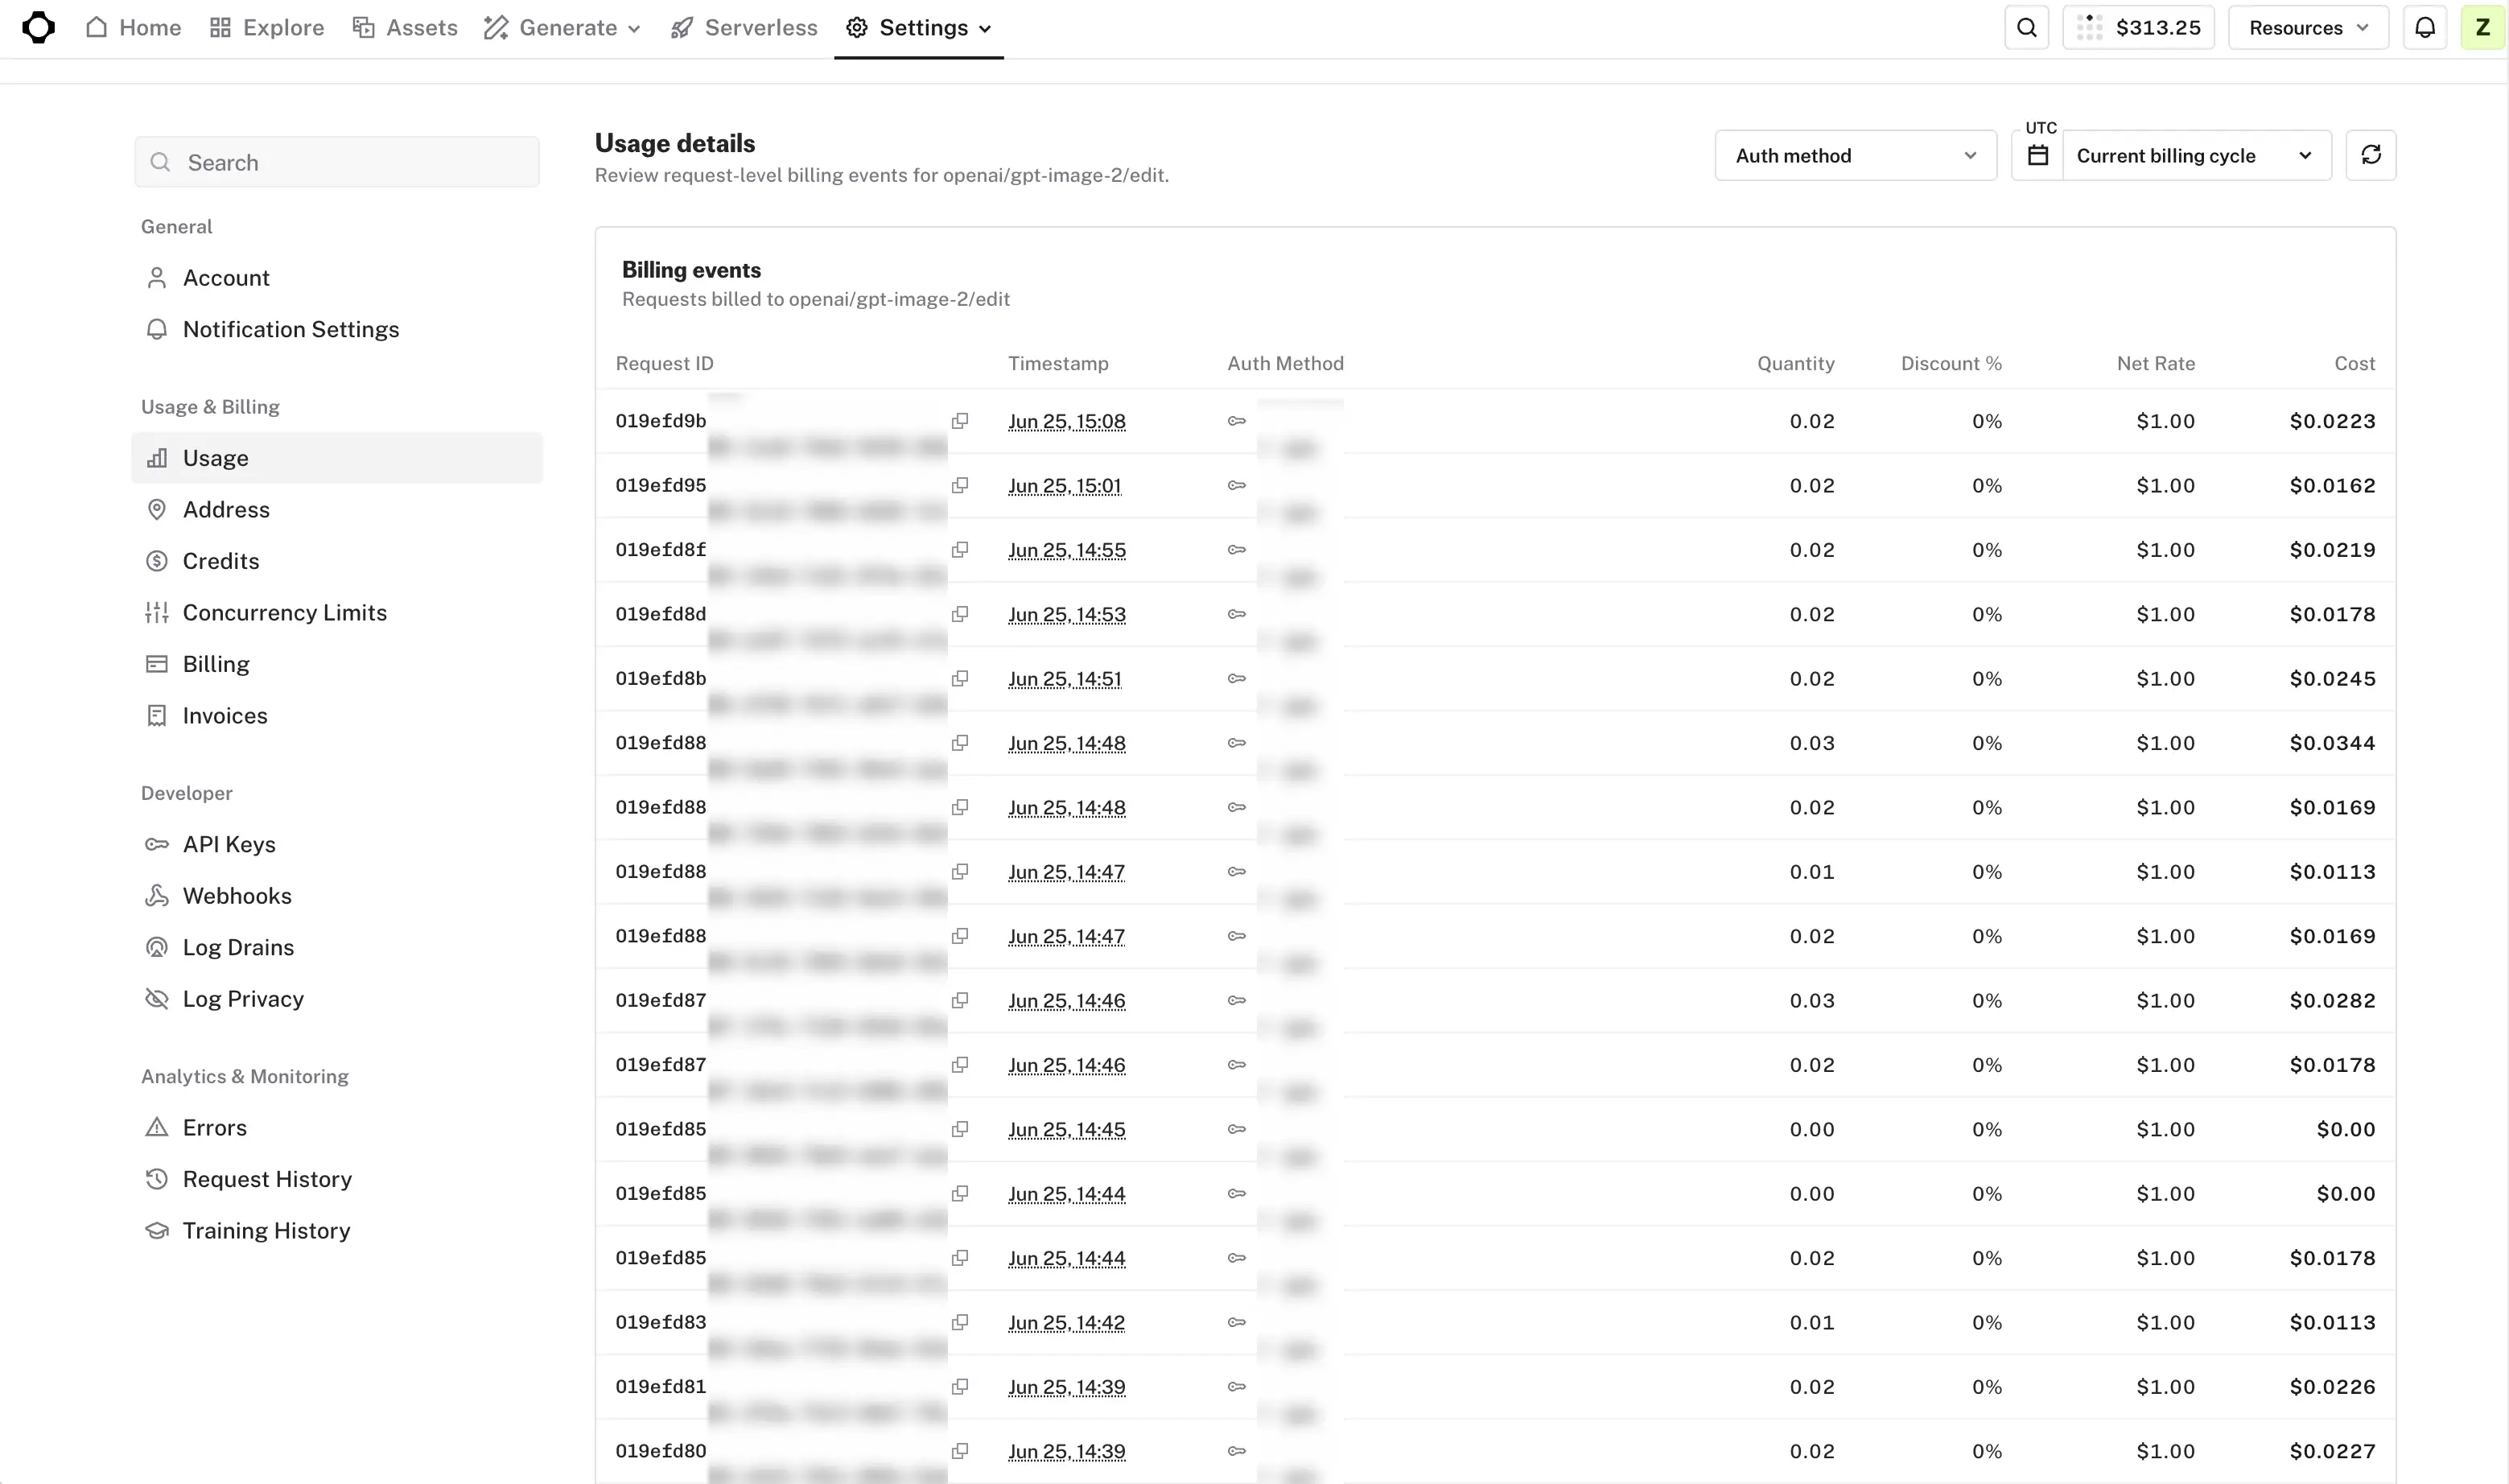Click the timestamp Jun 25, 14:53
Screen dimensions: 2509x1484
(1066, 615)
